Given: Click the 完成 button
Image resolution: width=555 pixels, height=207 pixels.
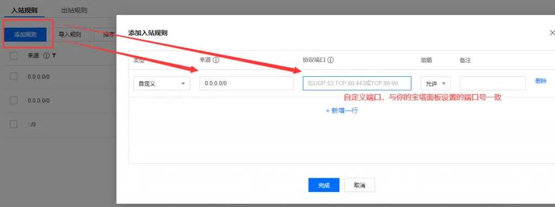Looking at the screenshot, I should pyautogui.click(x=324, y=185).
